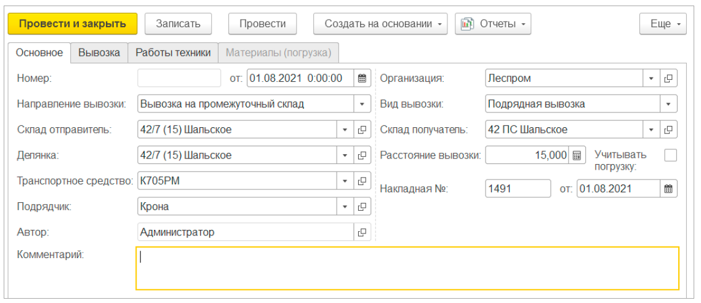Switch to the Вывозка tab
701x303 pixels.
pyautogui.click(x=99, y=53)
